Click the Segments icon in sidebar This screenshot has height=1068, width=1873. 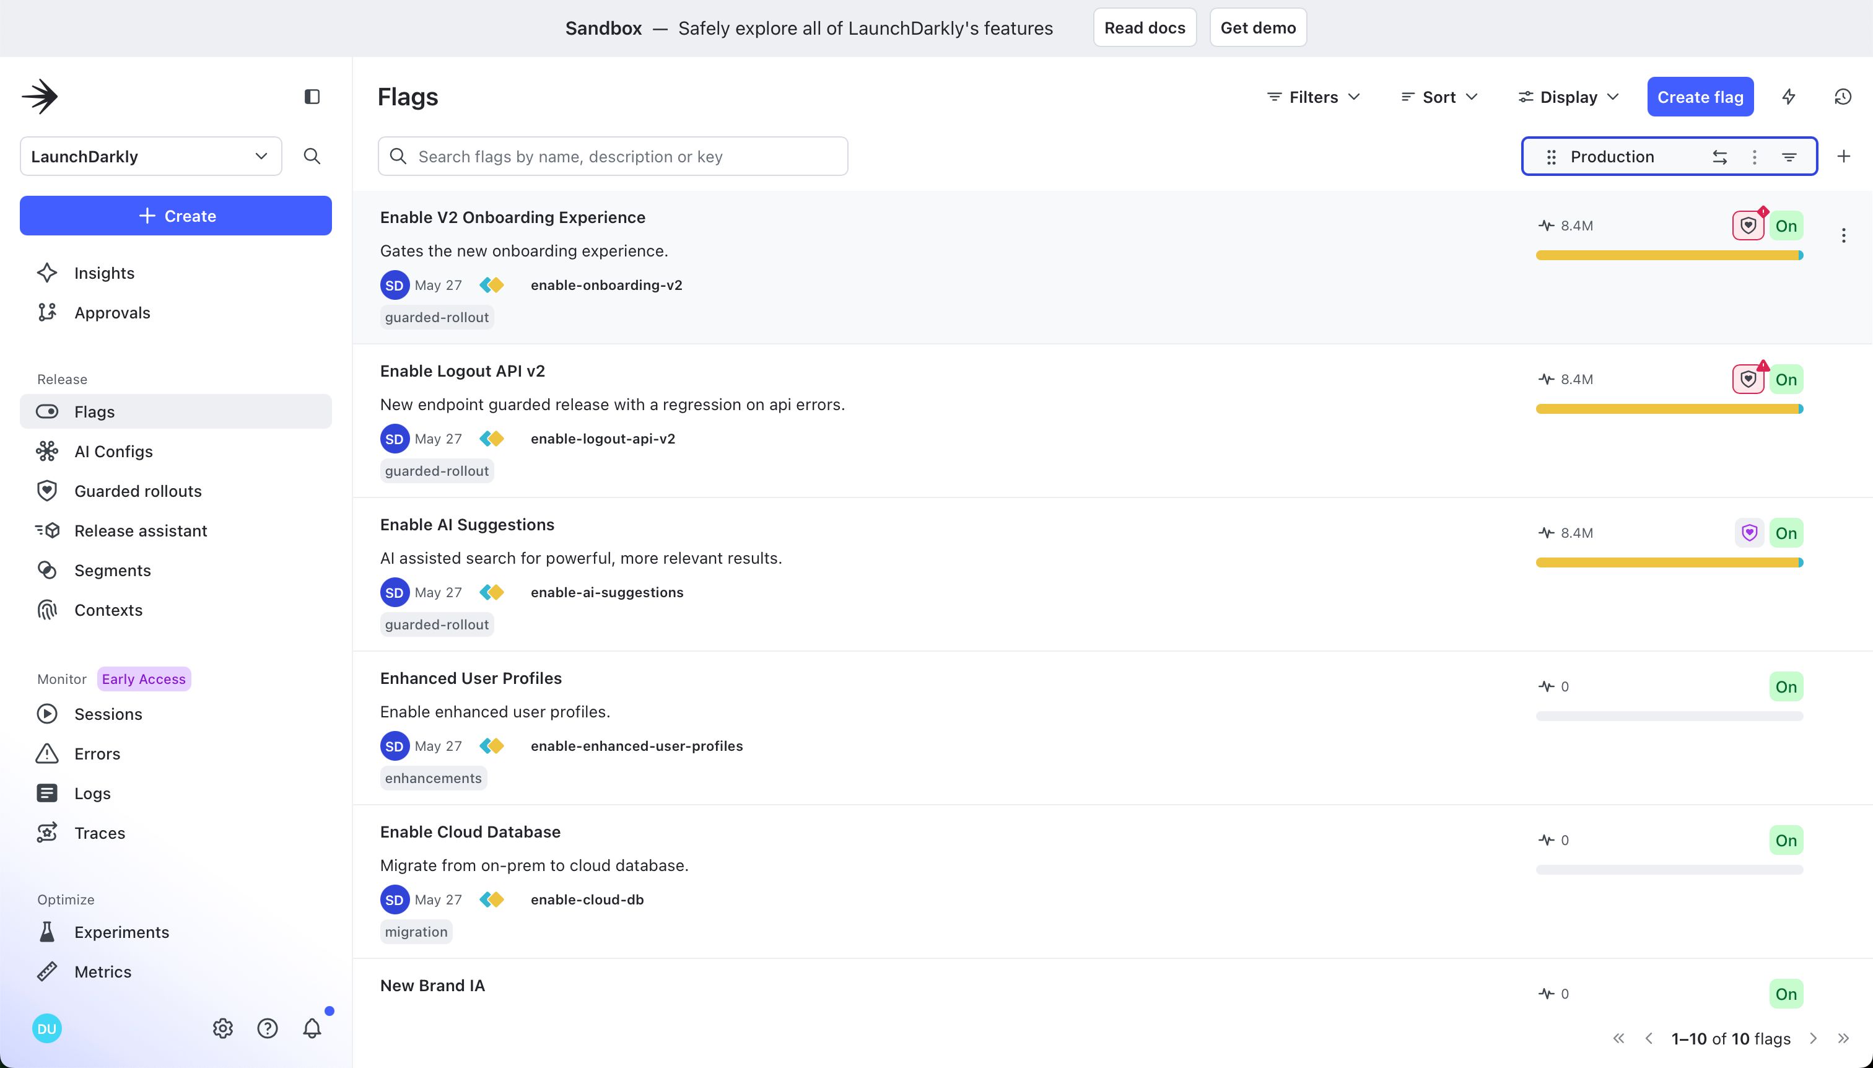click(x=47, y=570)
